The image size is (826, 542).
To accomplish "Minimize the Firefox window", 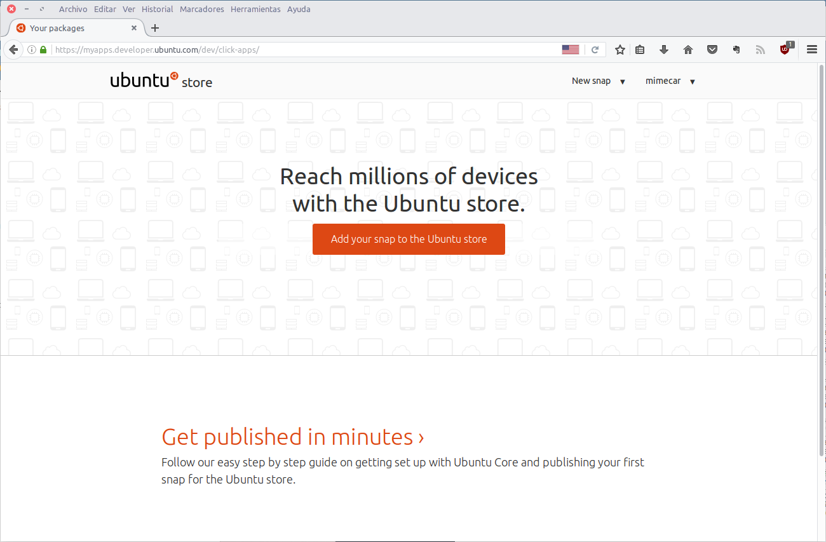I will point(27,9).
